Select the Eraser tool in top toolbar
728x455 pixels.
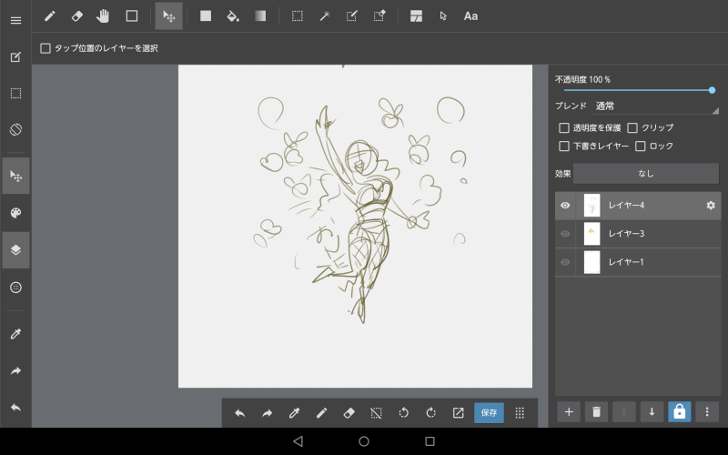point(76,15)
